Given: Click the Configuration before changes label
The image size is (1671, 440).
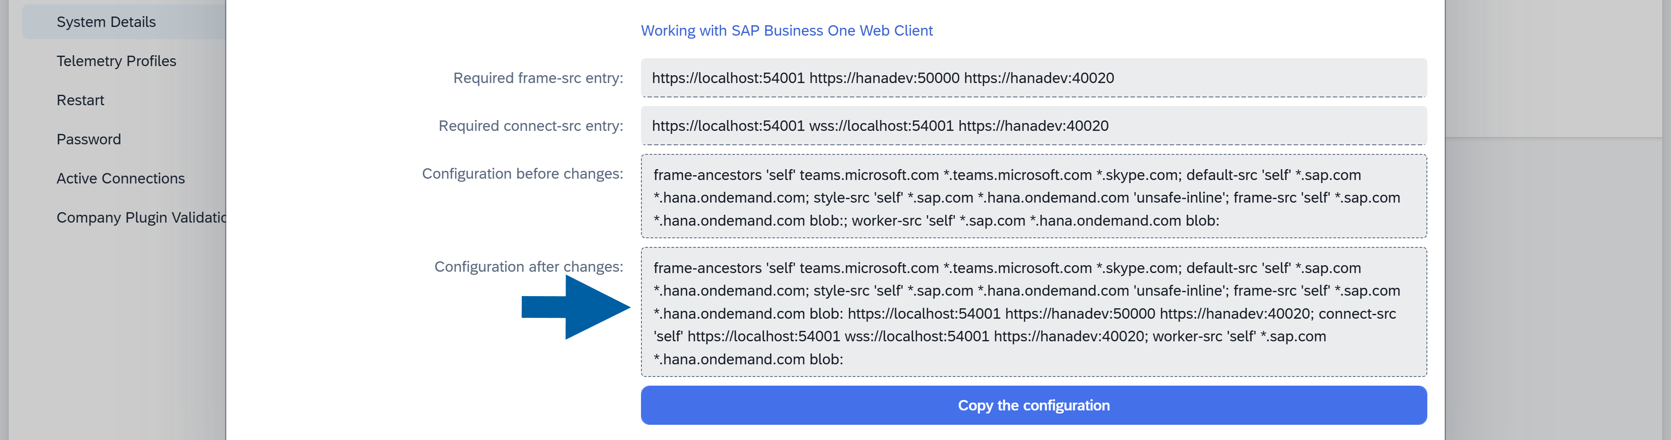Looking at the screenshot, I should click(523, 173).
